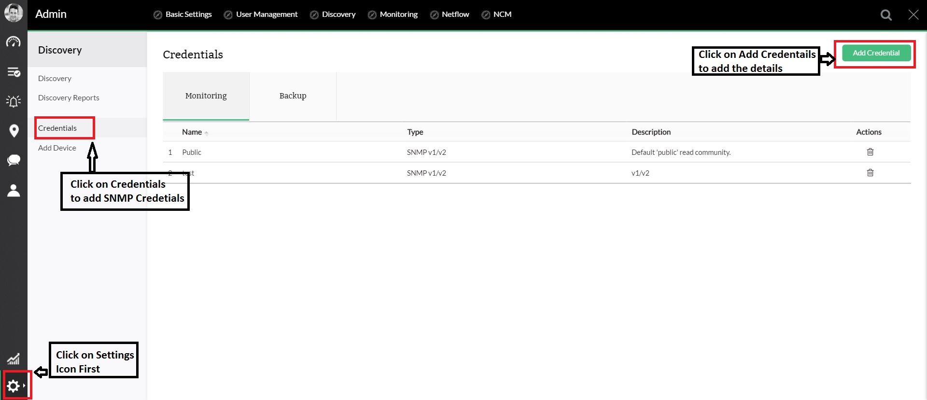Open the Netflow menu in top bar
The image size is (927, 400).
[x=449, y=14]
